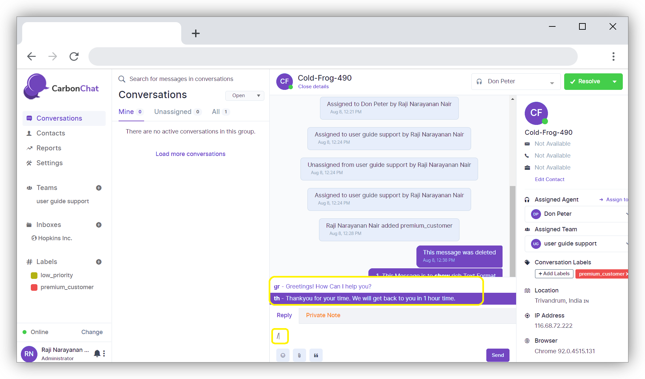The height and width of the screenshot is (379, 645).
Task: Click the quote formatting icon
Action: click(316, 355)
